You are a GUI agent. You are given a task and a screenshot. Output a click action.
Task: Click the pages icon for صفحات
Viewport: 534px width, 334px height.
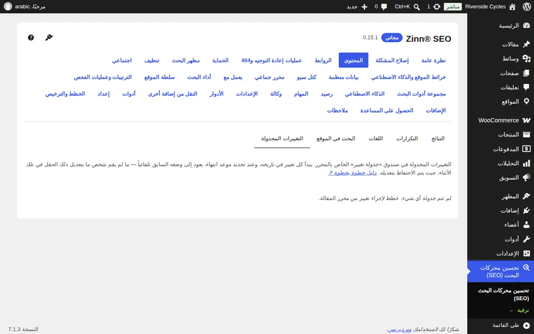(x=527, y=73)
